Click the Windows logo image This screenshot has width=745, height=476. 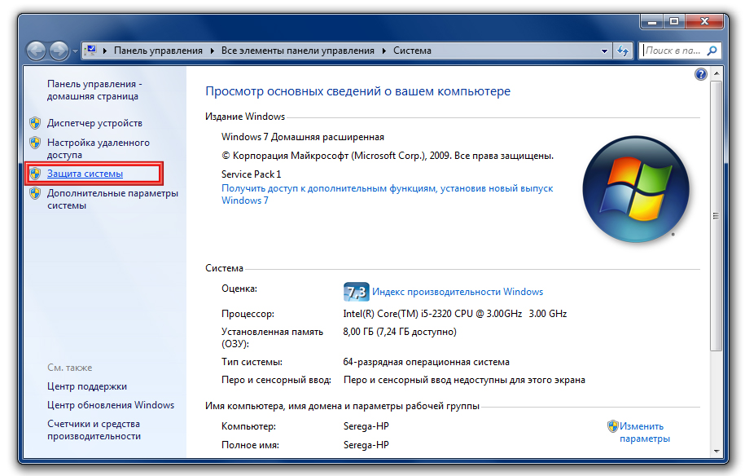(636, 189)
